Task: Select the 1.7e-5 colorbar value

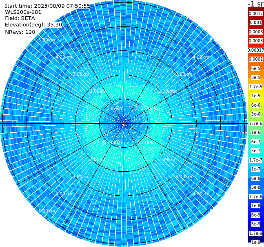Action: pos(256,87)
